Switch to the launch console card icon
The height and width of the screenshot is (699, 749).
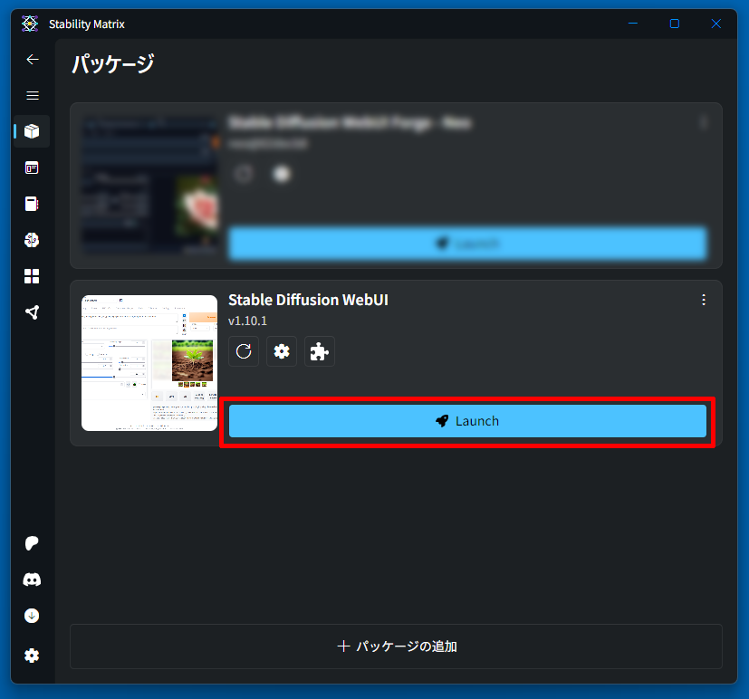point(33,168)
